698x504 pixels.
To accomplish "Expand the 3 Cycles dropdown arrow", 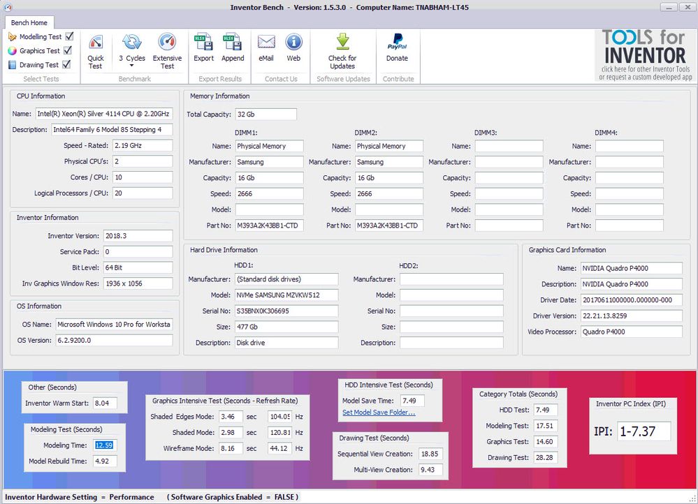I will (x=132, y=66).
